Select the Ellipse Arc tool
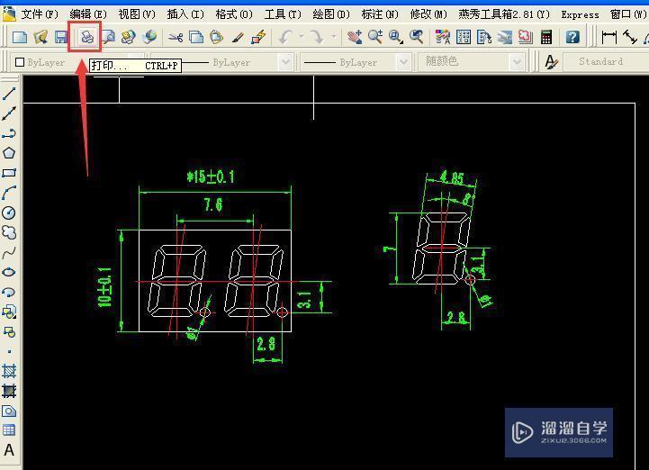 [x=9, y=293]
